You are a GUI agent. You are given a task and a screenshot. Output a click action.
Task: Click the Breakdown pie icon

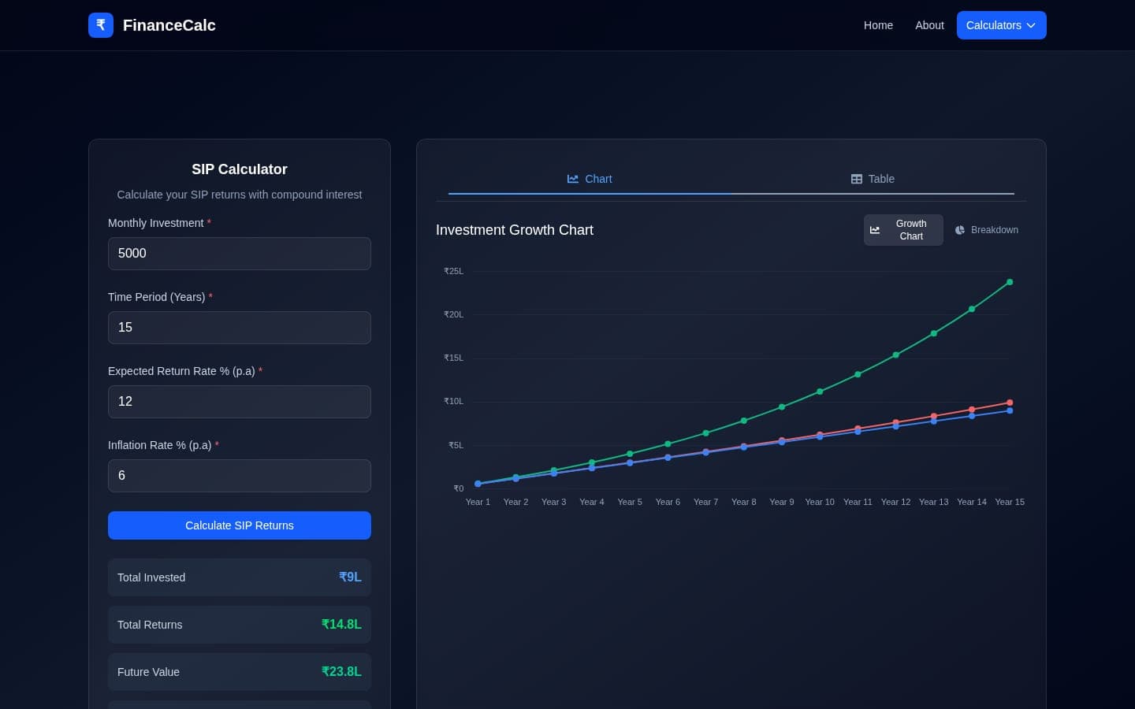960,230
